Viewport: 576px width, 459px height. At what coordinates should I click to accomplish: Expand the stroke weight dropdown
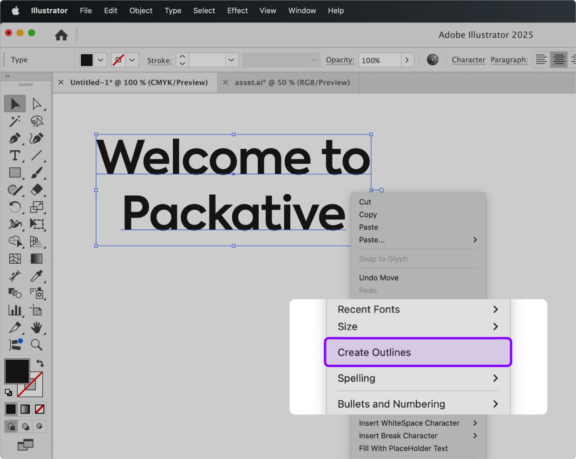[x=231, y=60]
